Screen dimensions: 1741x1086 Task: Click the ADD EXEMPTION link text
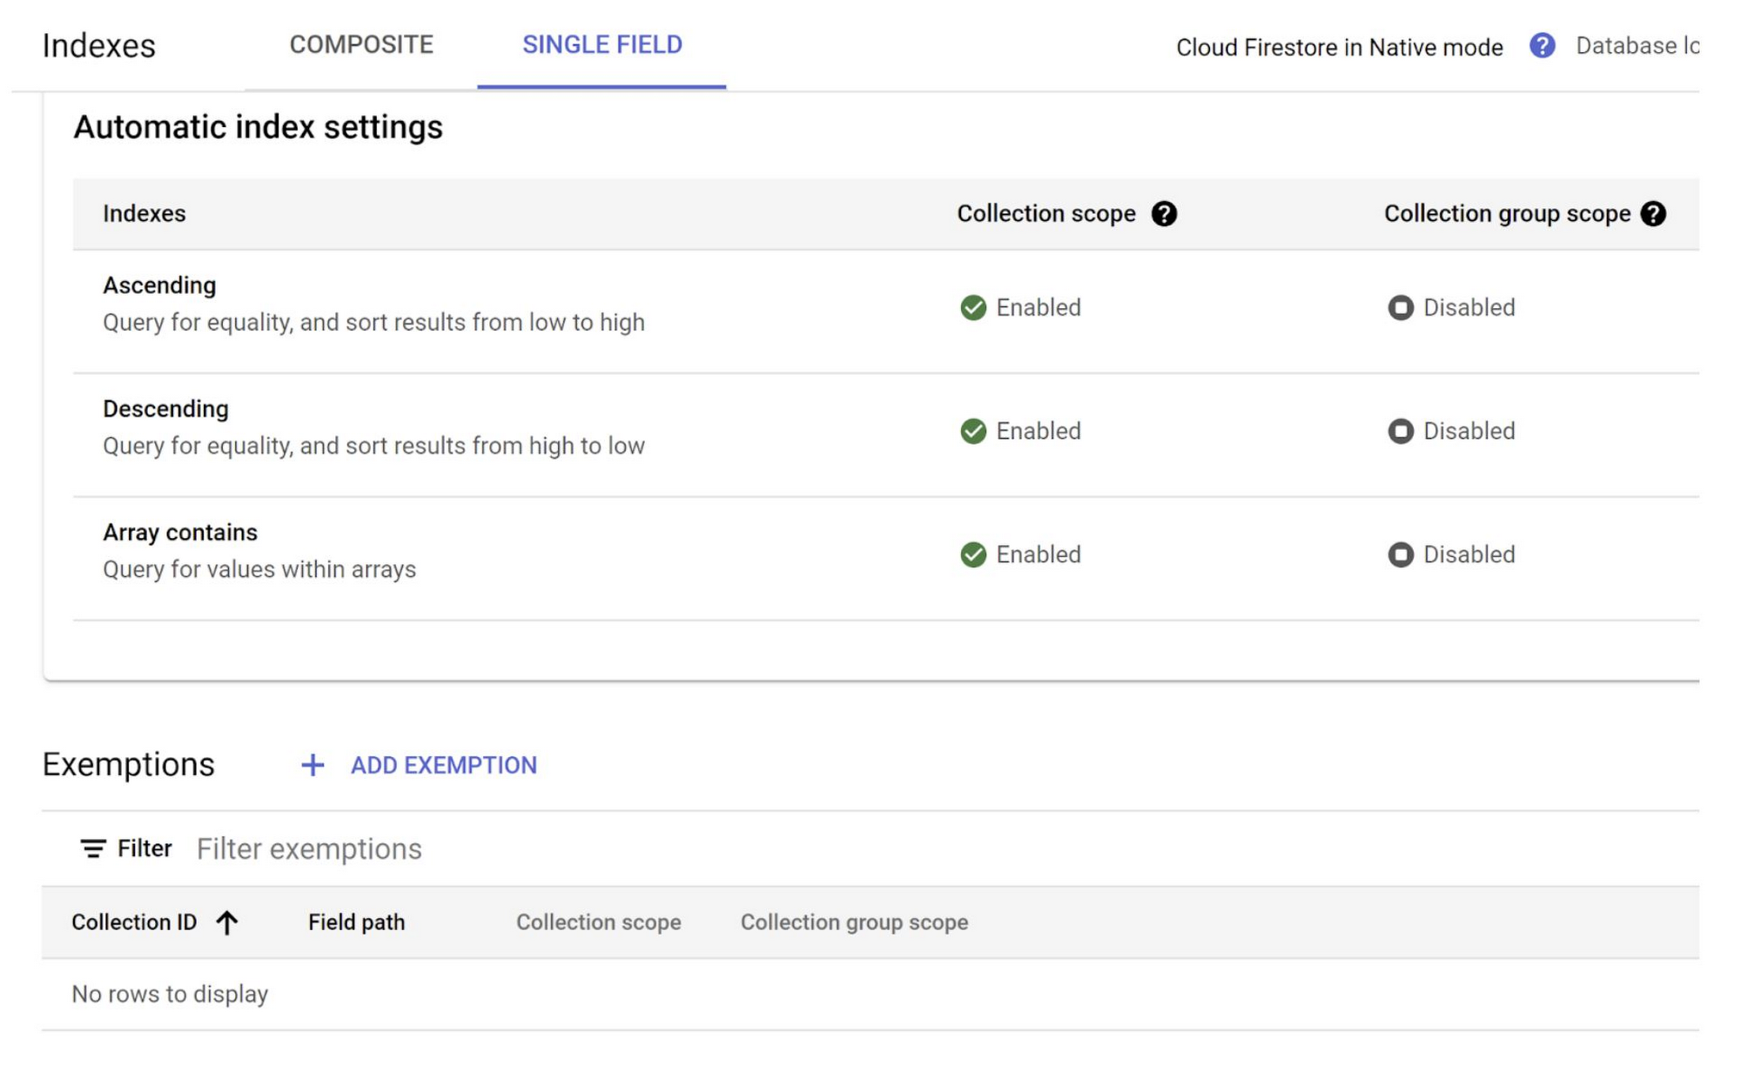click(443, 766)
